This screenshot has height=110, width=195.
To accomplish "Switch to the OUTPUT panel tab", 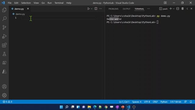I will coord(126,9).
